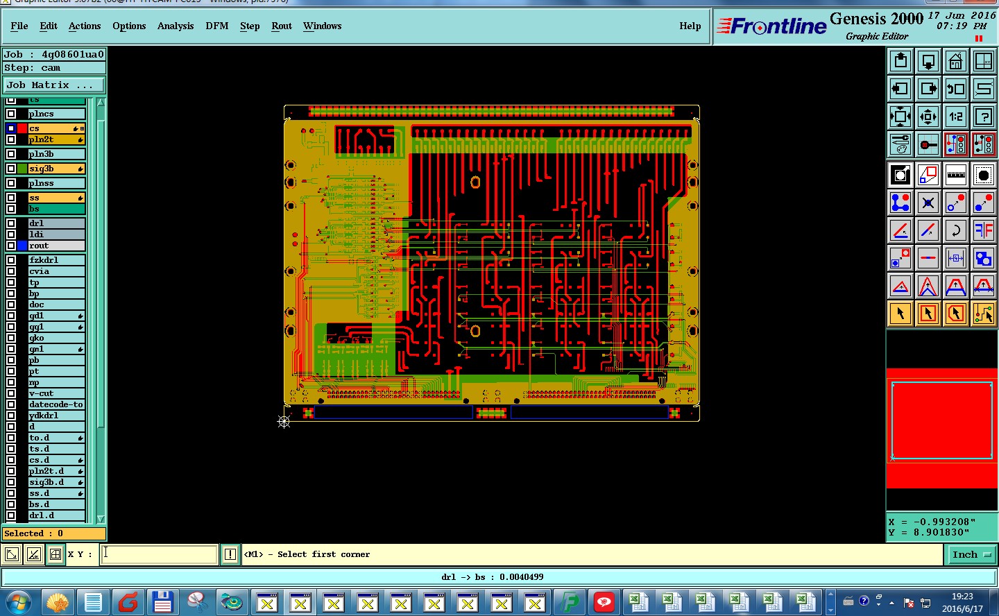The width and height of the screenshot is (999, 616).
Task: Click layer list scroll down arrow
Action: click(x=101, y=518)
